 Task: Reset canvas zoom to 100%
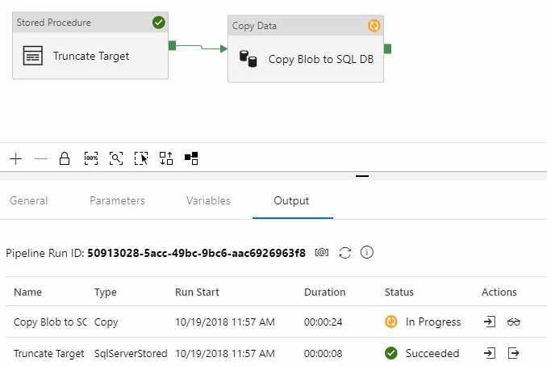[90, 158]
